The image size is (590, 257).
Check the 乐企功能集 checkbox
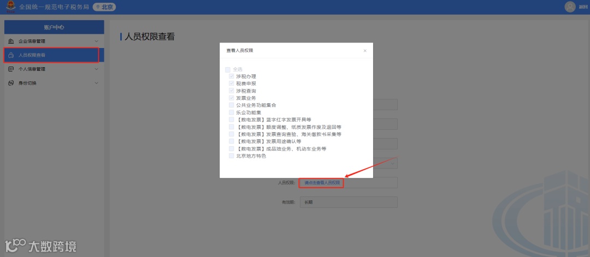coord(232,112)
